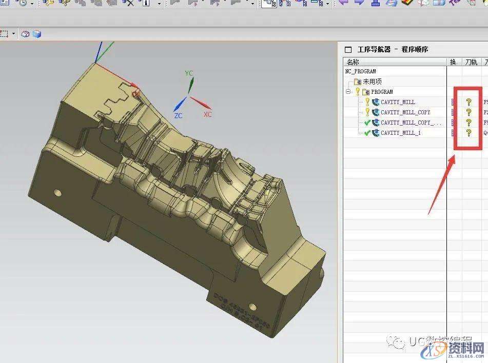Click the toolpath question mark for CAVITY_MILL
The height and width of the screenshot is (363, 488).
(x=469, y=102)
